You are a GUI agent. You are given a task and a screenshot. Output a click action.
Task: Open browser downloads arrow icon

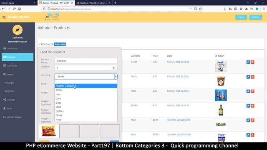coord(225,9)
